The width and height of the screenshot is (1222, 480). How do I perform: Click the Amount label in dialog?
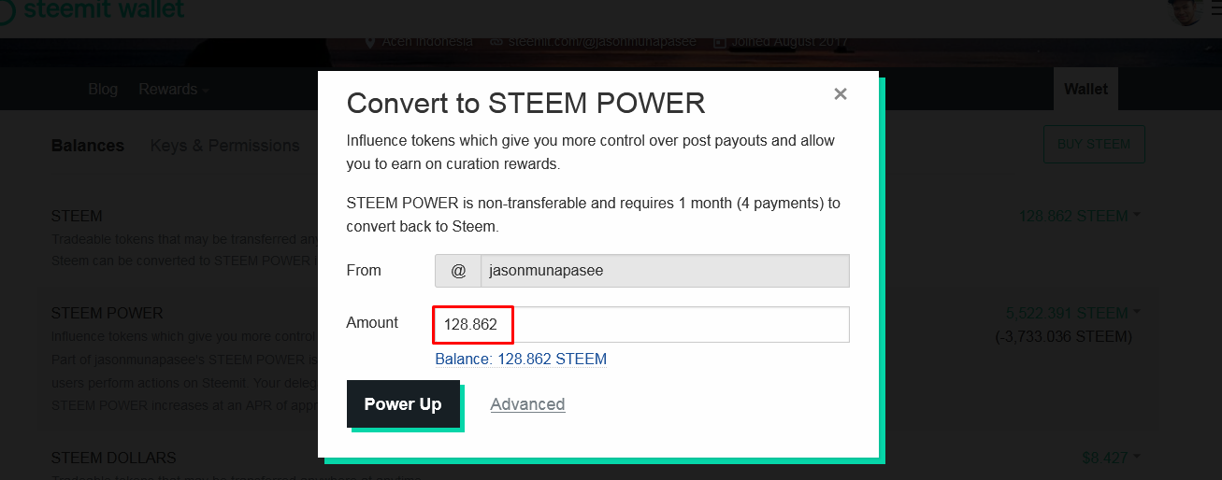tap(372, 323)
